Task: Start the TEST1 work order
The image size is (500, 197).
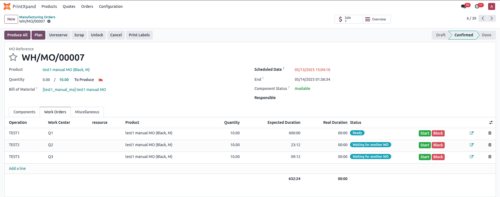Action: click(x=424, y=133)
